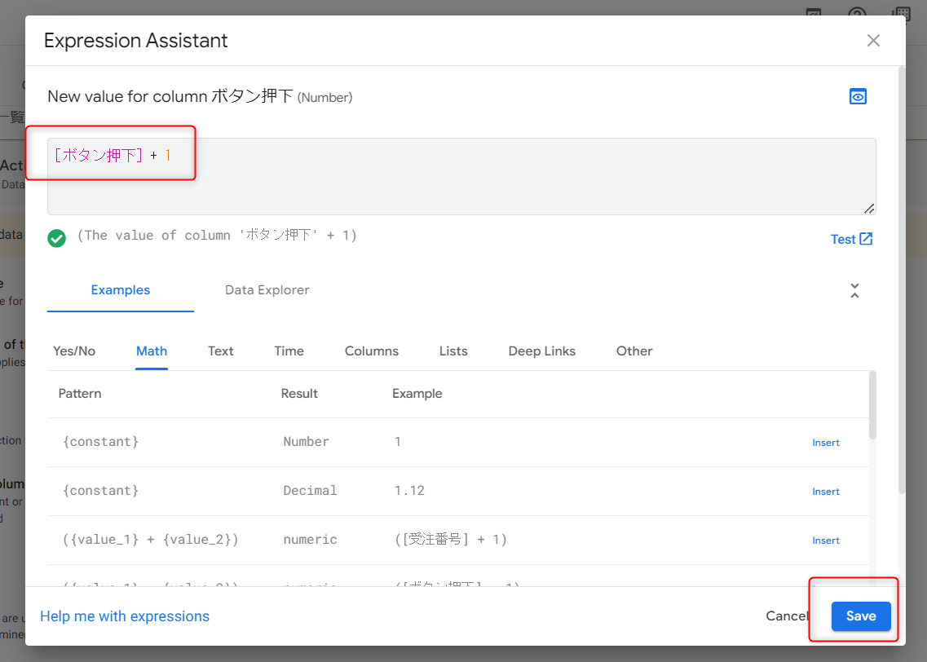The height and width of the screenshot is (662, 927).
Task: Click the green valid-expression checkmark icon
Action: pos(56,238)
